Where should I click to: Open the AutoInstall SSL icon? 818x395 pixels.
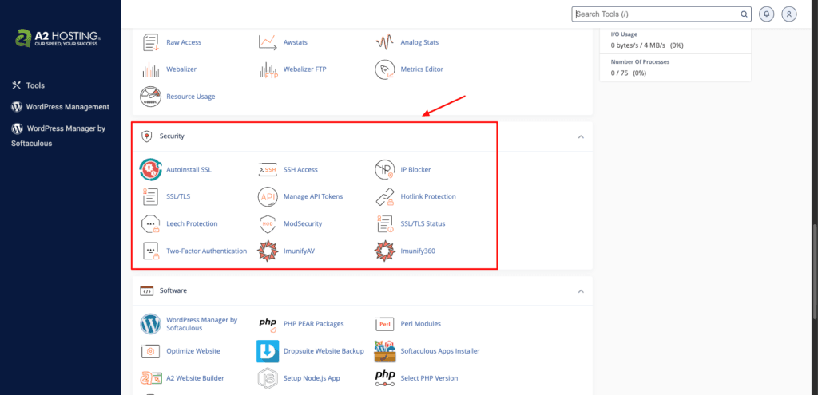(151, 169)
